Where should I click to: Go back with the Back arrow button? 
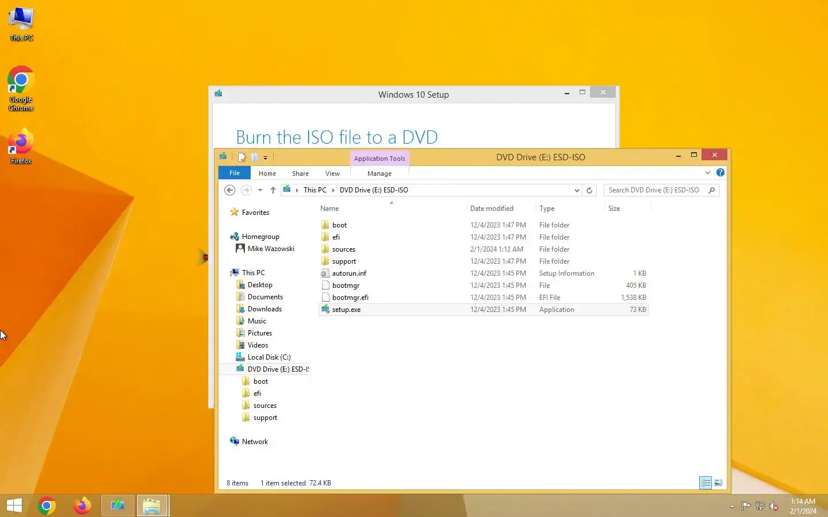tap(229, 190)
